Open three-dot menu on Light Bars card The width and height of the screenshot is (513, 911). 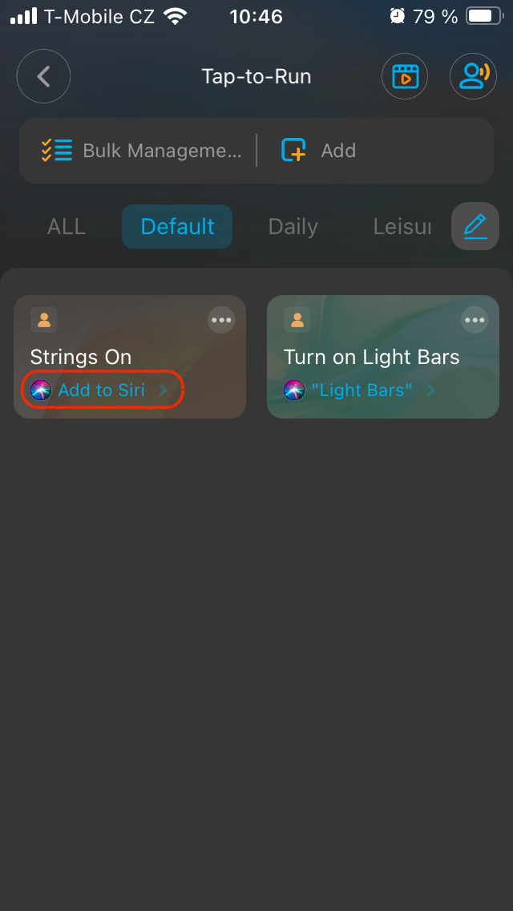475,320
